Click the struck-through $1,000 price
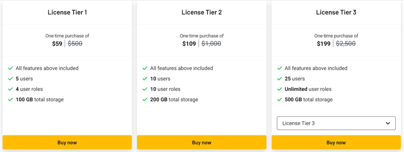Viewport: 404px width, 152px height. click(211, 44)
